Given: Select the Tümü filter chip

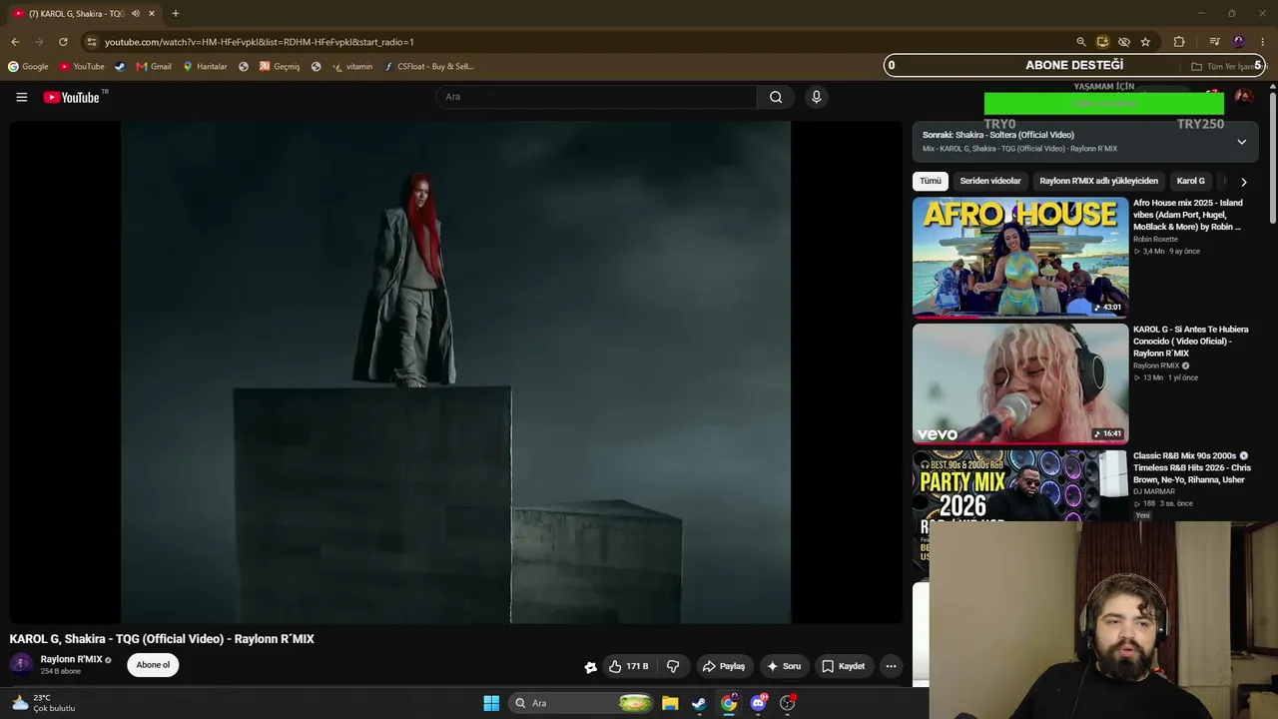Looking at the screenshot, I should [931, 181].
